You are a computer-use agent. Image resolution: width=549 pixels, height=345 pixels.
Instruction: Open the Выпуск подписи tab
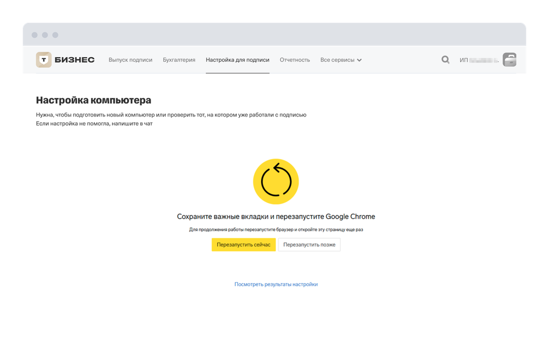[x=130, y=60]
